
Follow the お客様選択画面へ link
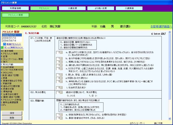point(161,27)
